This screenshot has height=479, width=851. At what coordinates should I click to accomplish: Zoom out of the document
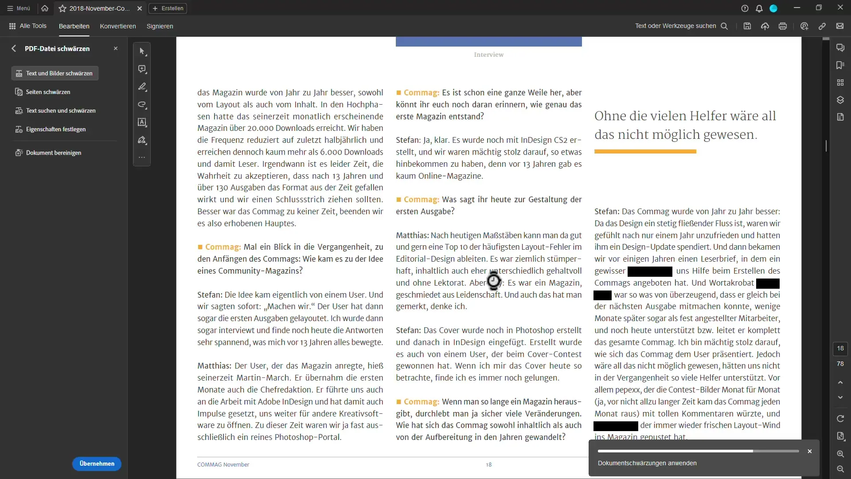[840, 469]
